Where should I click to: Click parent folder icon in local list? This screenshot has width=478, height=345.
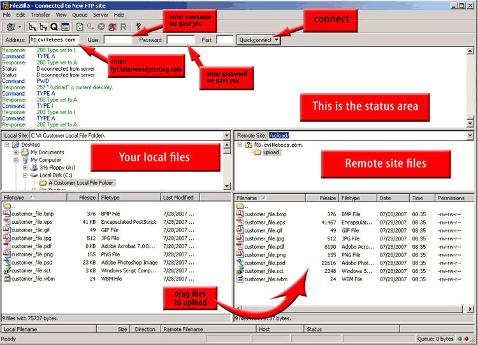coord(7,205)
